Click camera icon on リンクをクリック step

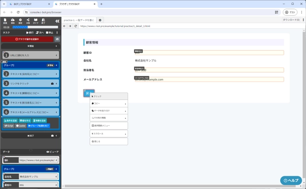point(52,83)
